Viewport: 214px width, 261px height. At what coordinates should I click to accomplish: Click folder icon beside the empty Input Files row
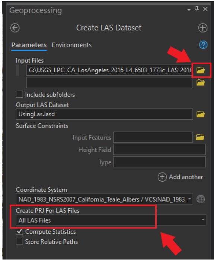pyautogui.click(x=201, y=82)
